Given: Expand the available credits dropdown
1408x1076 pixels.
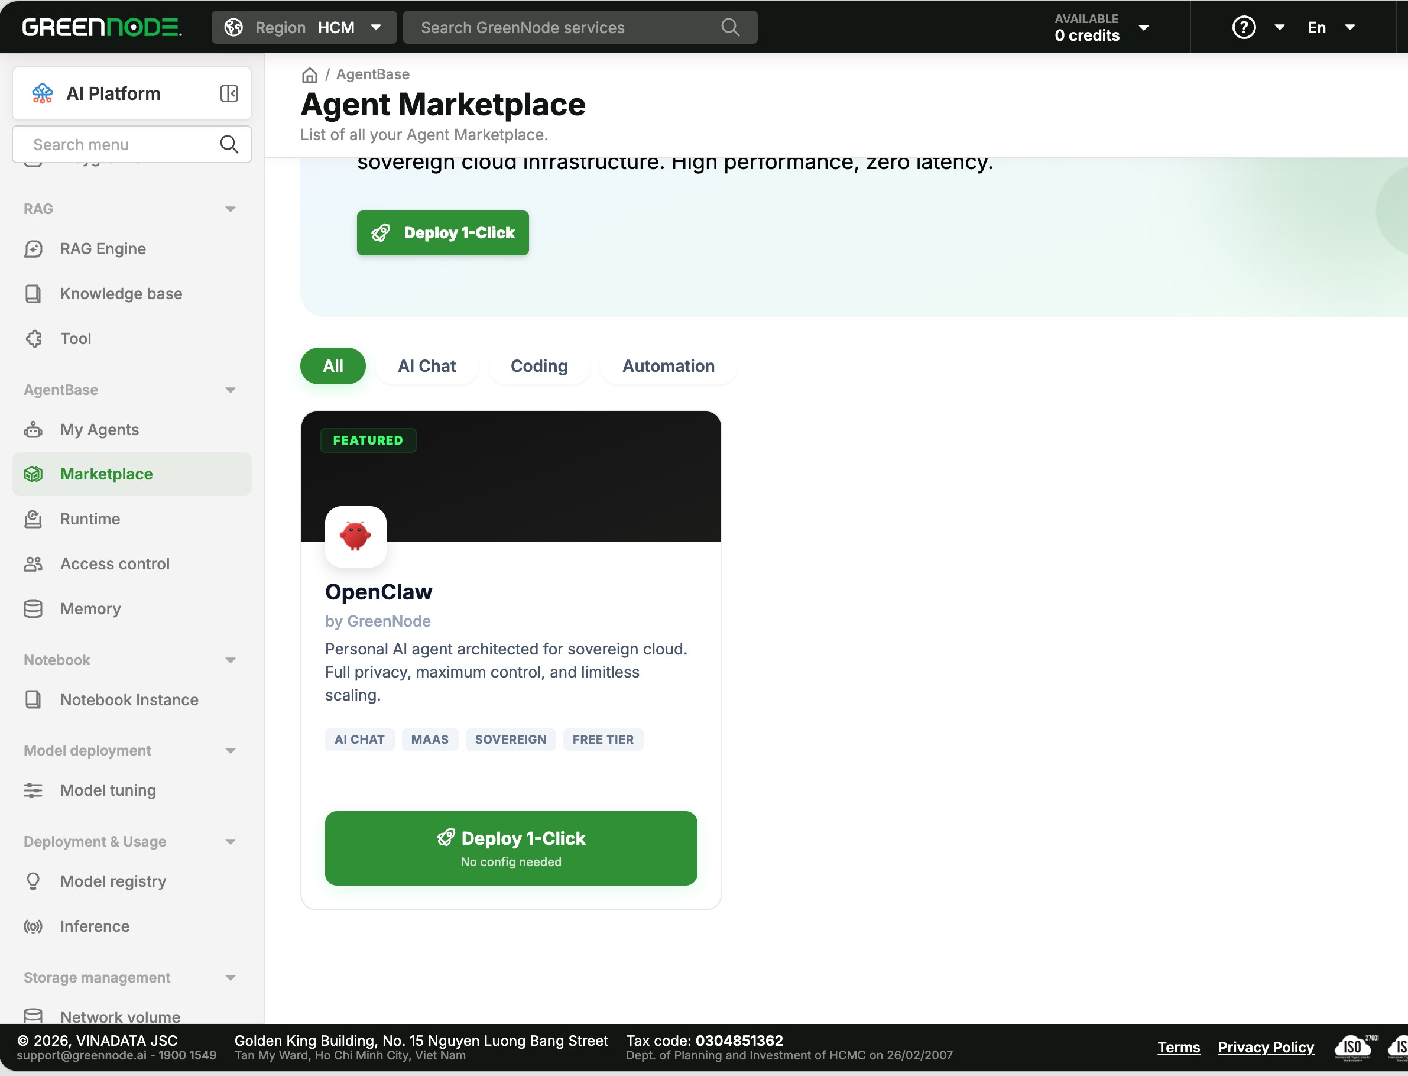Looking at the screenshot, I should click(1144, 28).
